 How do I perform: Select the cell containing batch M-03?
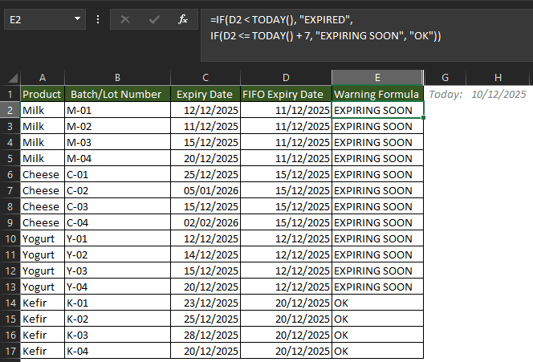pos(117,142)
